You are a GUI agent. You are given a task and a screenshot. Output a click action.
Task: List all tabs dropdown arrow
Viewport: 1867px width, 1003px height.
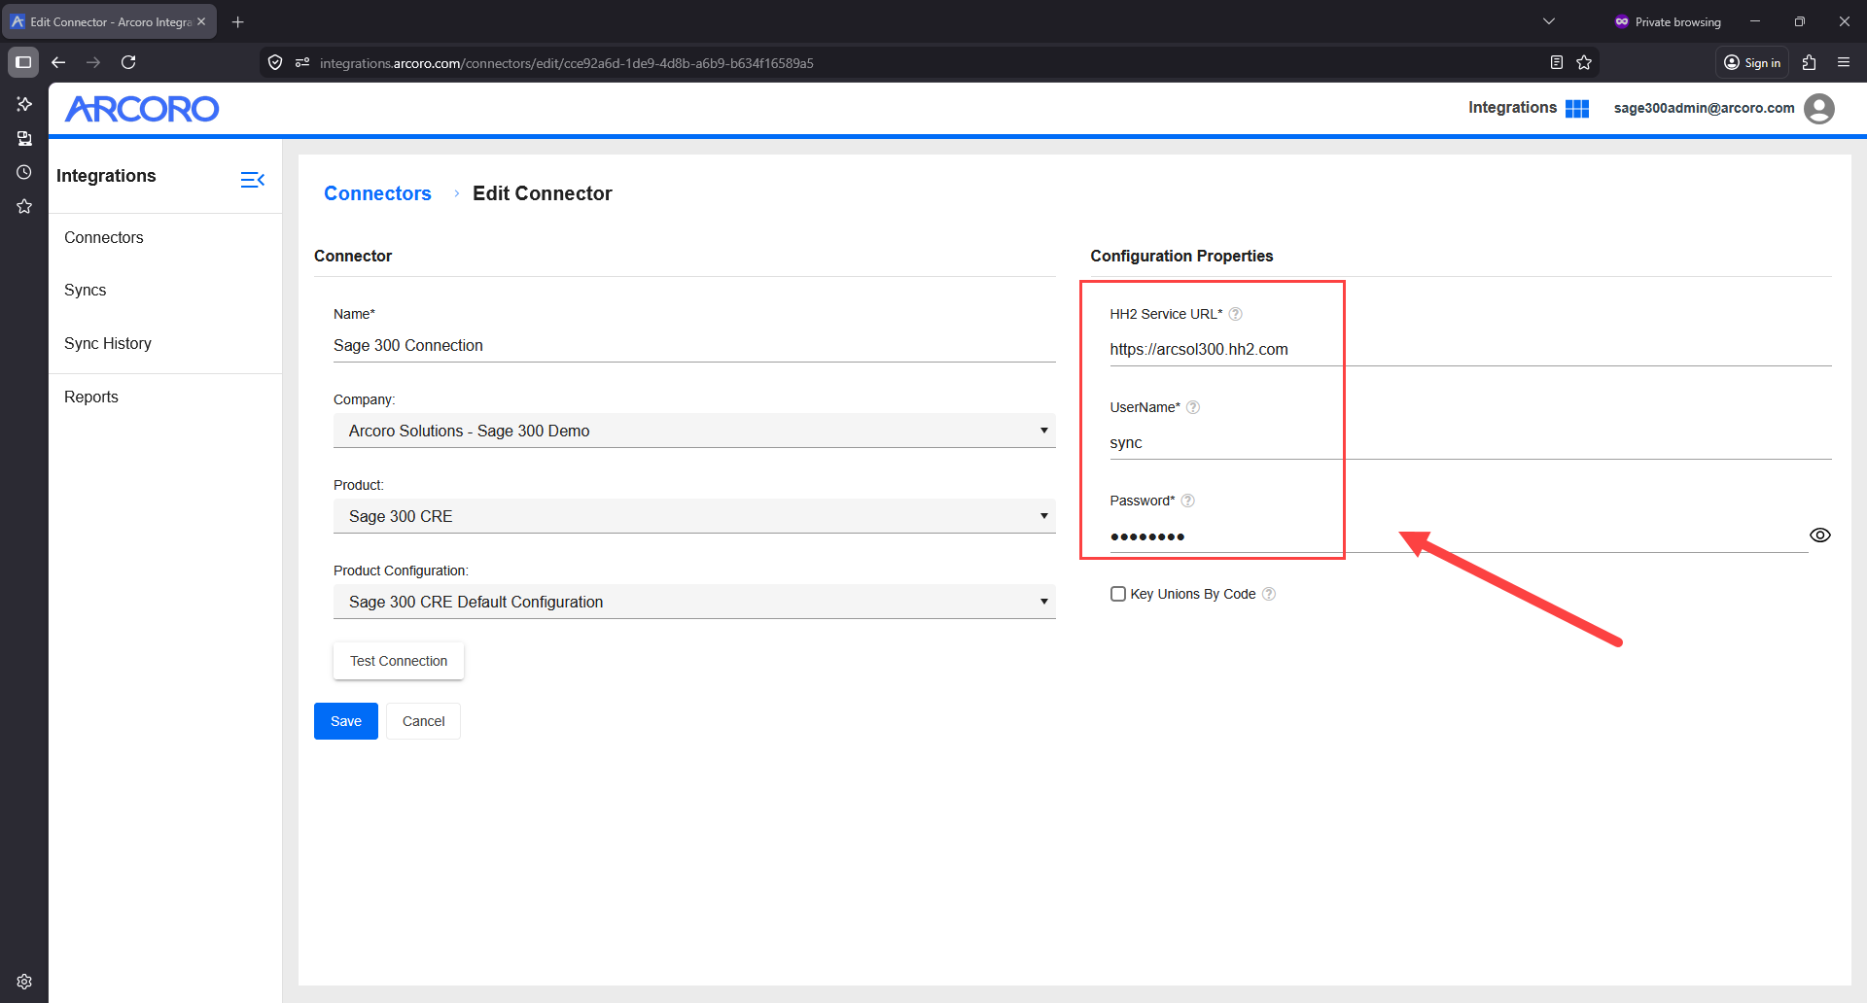coord(1549,21)
